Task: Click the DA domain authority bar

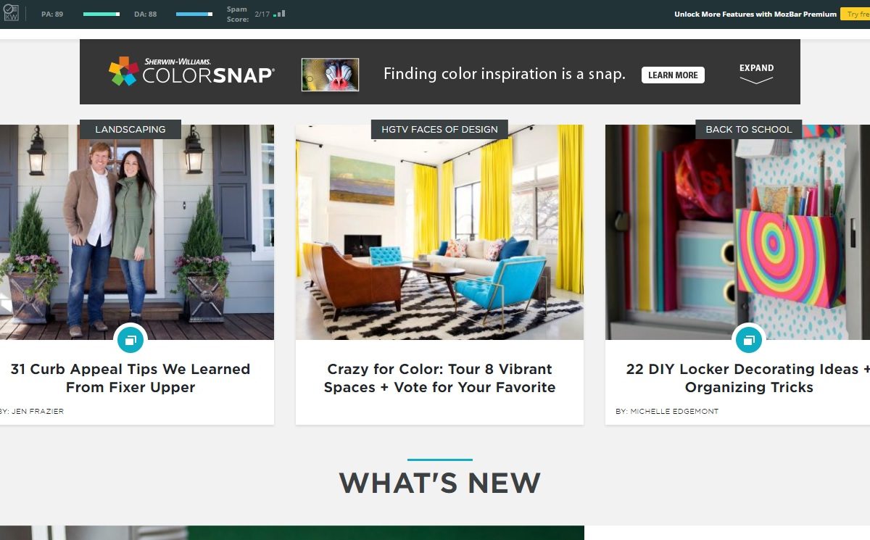Action: click(x=194, y=14)
